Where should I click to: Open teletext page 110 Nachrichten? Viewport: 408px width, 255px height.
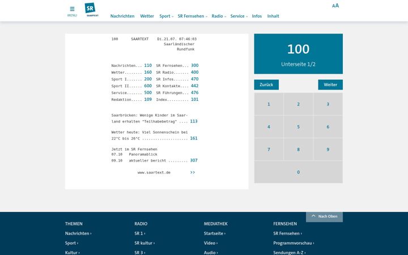click(148, 65)
